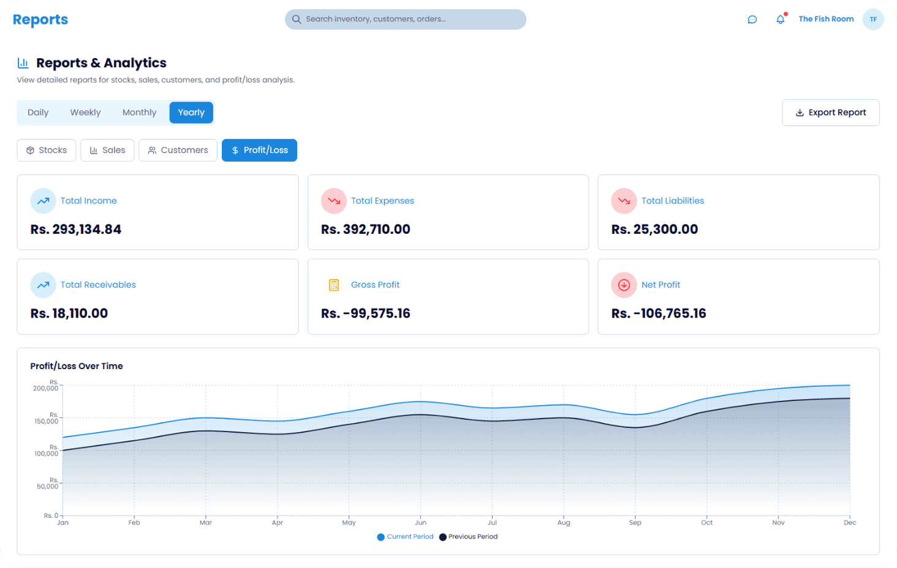Viewport: 897px width, 568px height.
Task: Click the Reports & Analytics chart icon
Action: (23, 63)
